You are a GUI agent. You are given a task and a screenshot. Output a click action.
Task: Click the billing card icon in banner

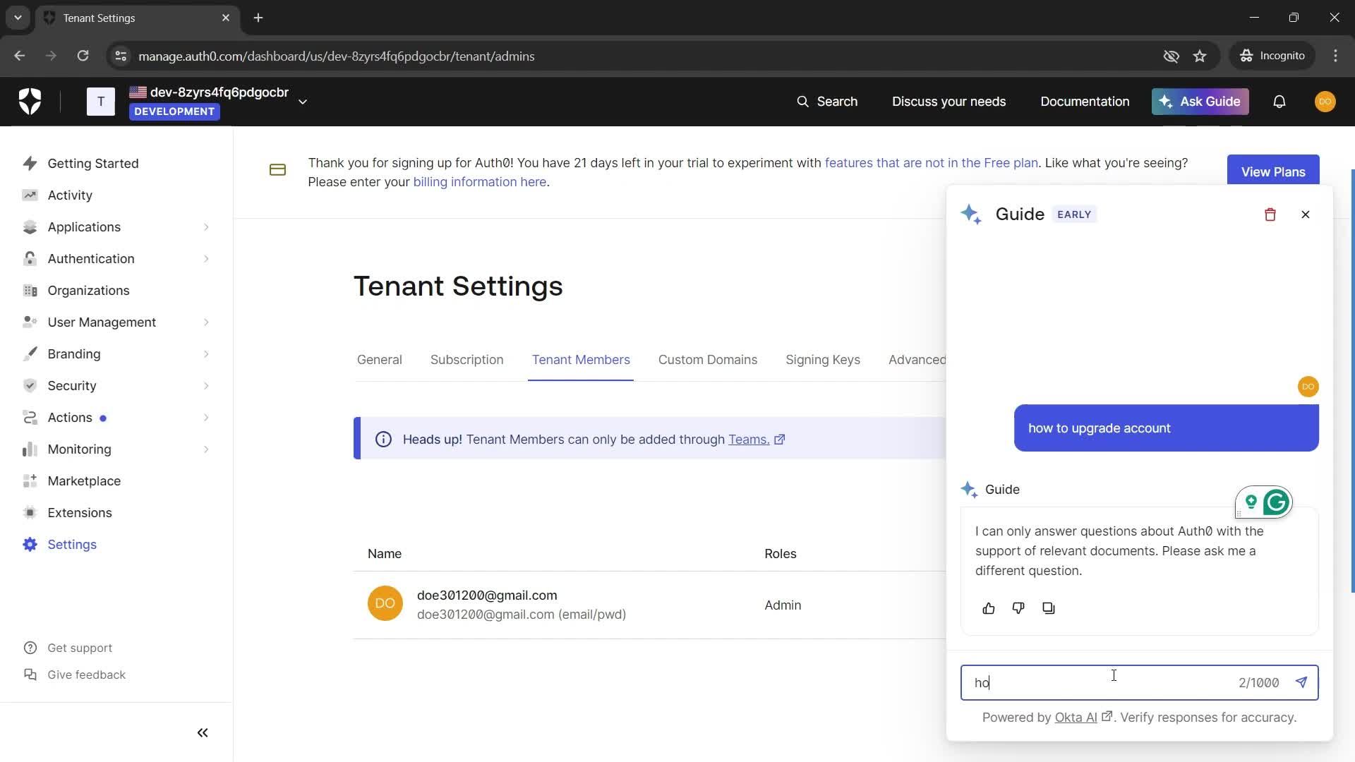click(277, 170)
